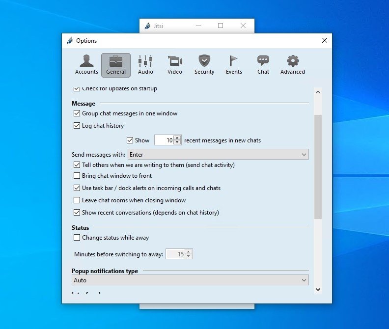Image resolution: width=389 pixels, height=329 pixels.
Task: Enable Bring chat window to front
Action: tap(77, 176)
